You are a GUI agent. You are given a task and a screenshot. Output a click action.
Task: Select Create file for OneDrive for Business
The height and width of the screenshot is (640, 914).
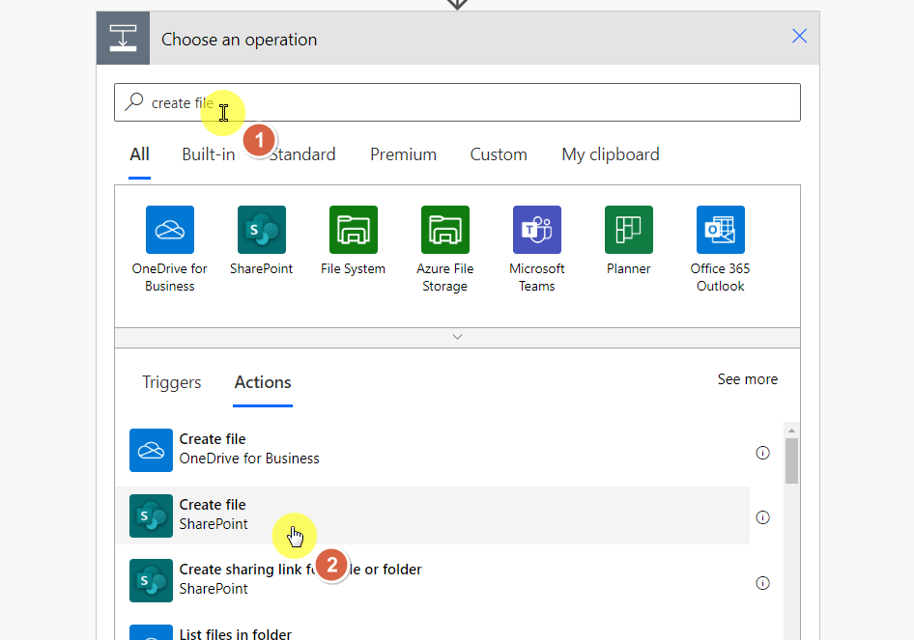[x=433, y=449]
